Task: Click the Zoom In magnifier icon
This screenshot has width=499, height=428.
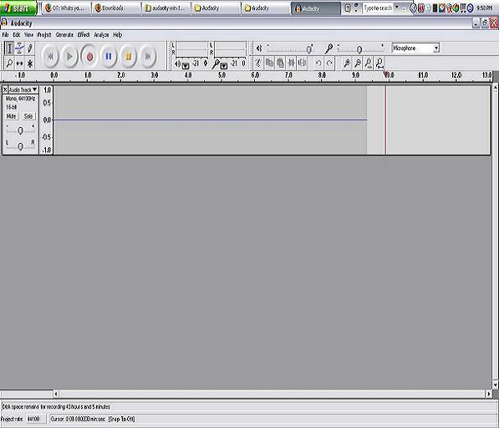Action: [x=347, y=63]
